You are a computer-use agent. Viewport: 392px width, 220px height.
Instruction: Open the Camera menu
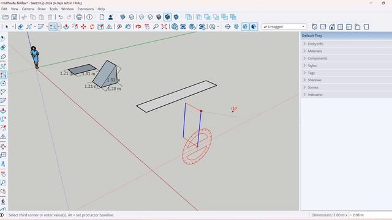pos(28,9)
